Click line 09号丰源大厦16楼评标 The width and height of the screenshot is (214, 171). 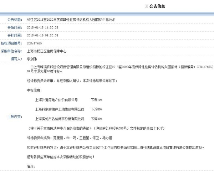[x=45, y=71]
